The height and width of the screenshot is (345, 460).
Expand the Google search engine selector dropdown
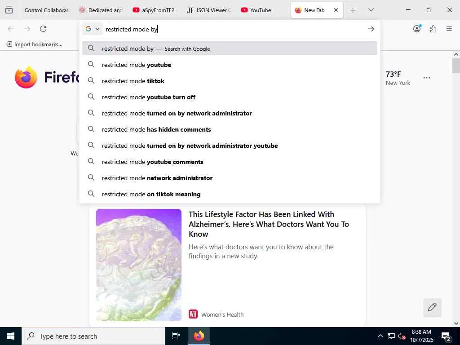(x=93, y=29)
